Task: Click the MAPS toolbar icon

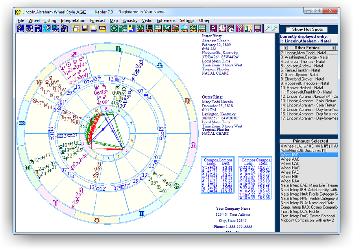Action: [x=176, y=29]
